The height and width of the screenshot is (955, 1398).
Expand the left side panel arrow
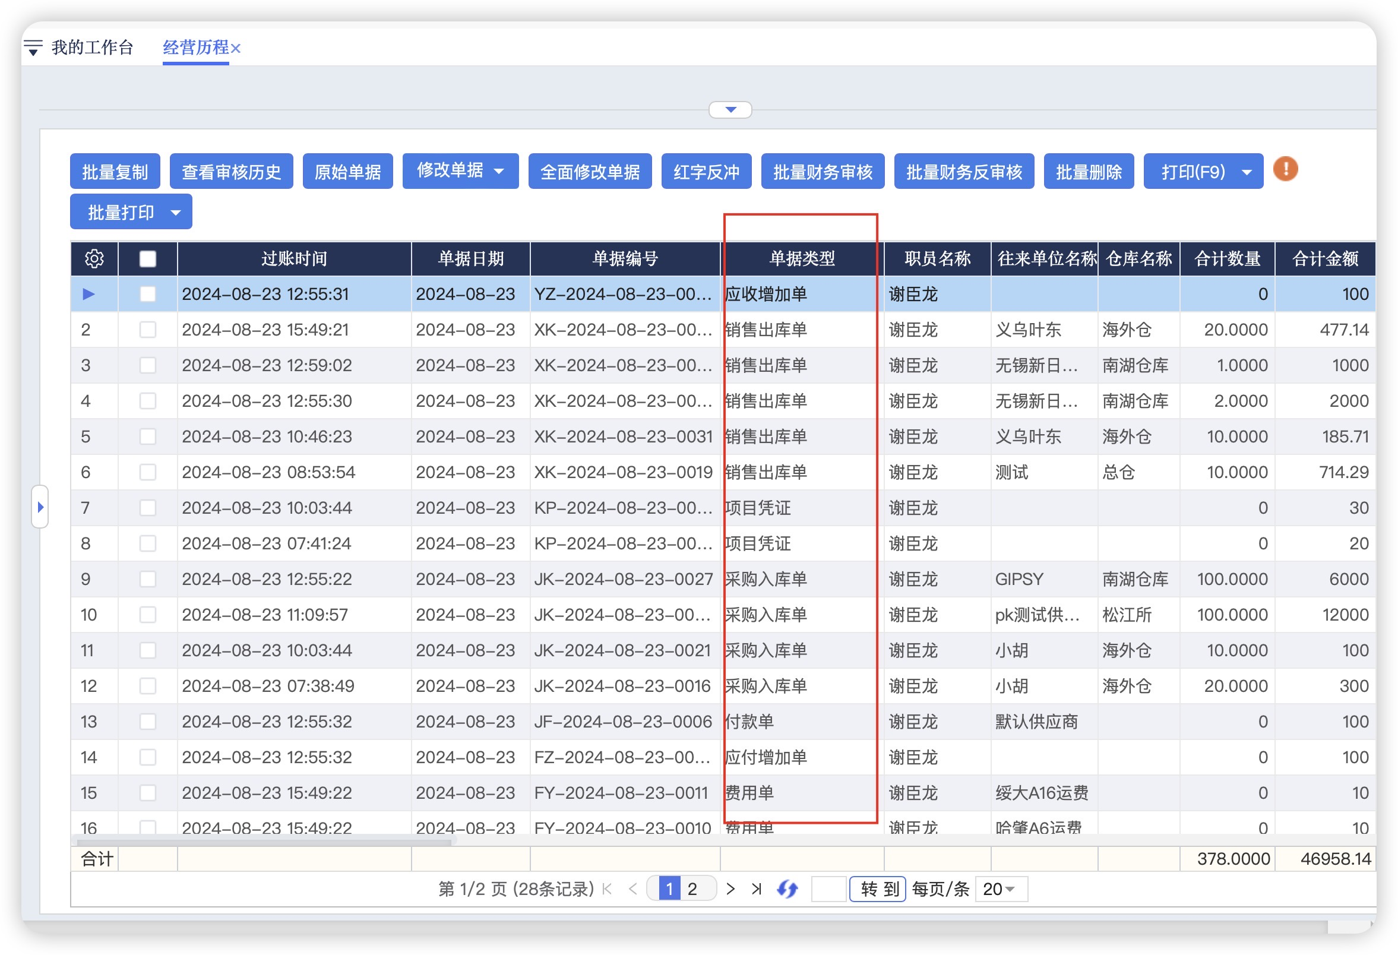tap(40, 507)
